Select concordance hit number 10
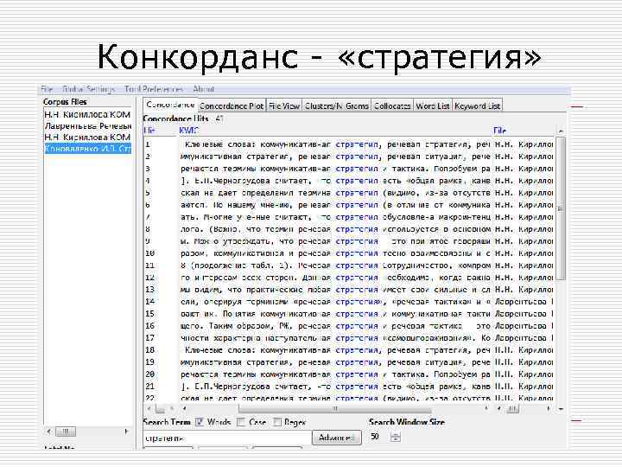Screen dimensions: 622x467 [x=149, y=253]
